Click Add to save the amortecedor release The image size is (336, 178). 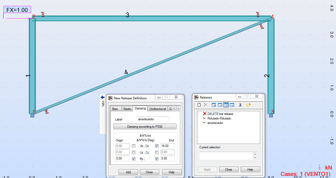128,172
